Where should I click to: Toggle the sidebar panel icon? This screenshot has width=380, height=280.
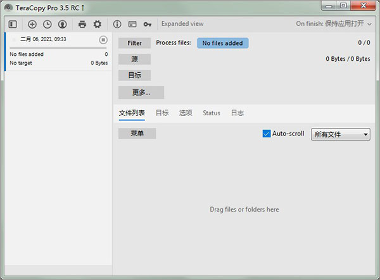[13, 24]
